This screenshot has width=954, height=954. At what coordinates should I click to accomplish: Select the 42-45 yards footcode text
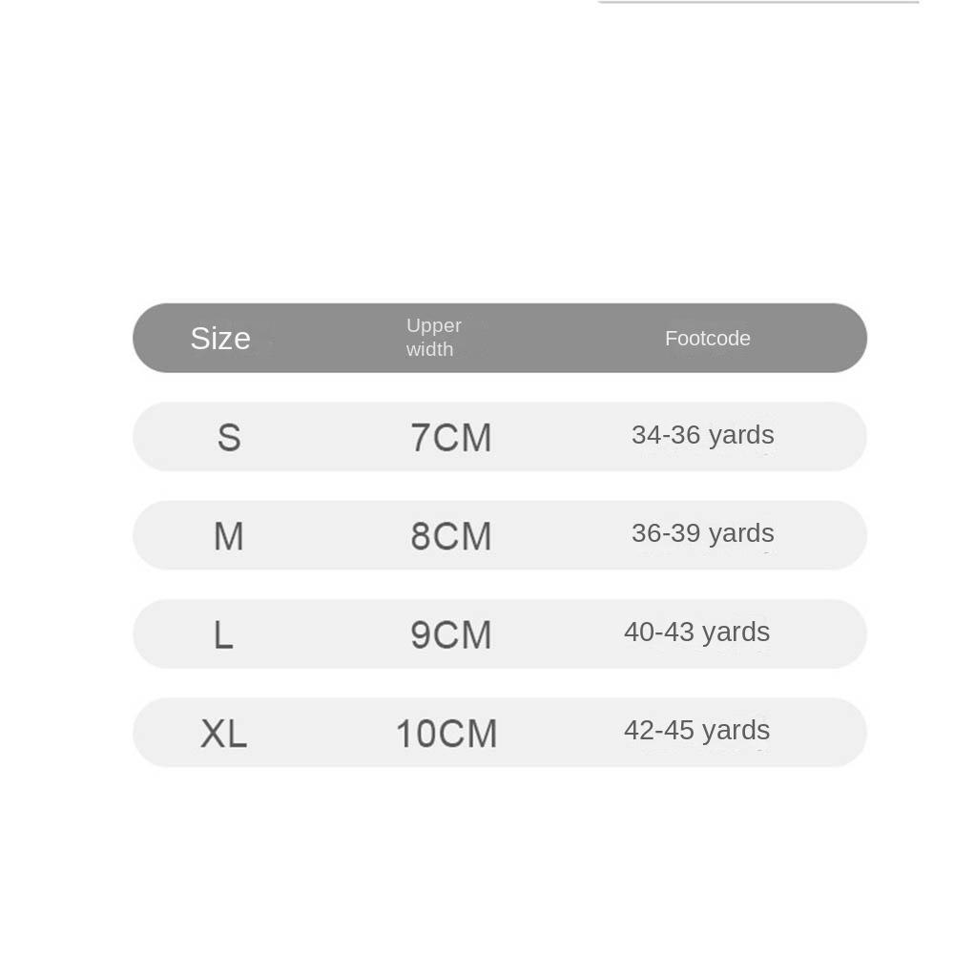point(696,731)
